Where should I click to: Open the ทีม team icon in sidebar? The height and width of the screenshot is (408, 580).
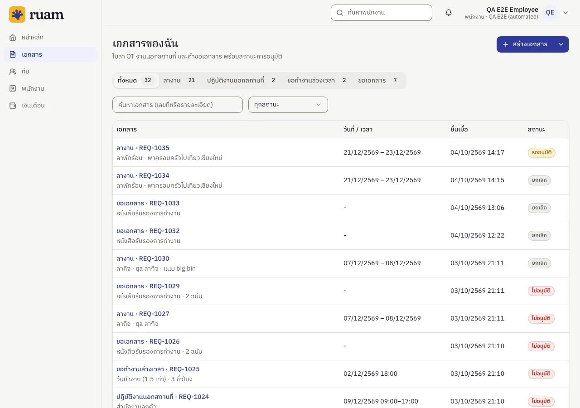(13, 72)
